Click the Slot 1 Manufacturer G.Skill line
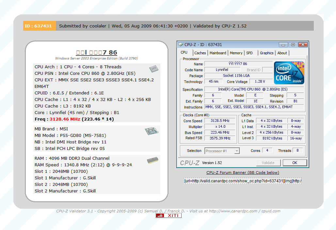Image resolution: width=336 pixels, height=230 pixels. [65, 178]
